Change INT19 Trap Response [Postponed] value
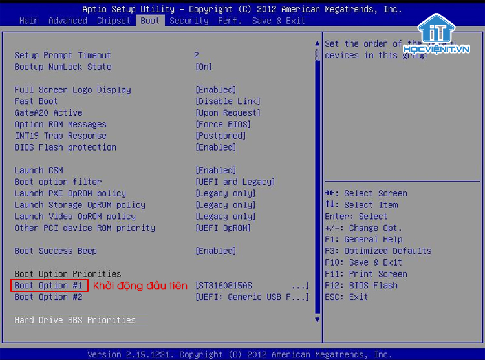485x360 pixels. point(221,136)
